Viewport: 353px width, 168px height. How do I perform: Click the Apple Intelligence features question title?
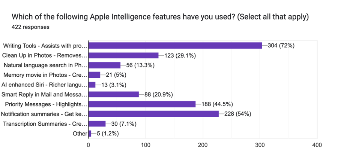(160, 17)
